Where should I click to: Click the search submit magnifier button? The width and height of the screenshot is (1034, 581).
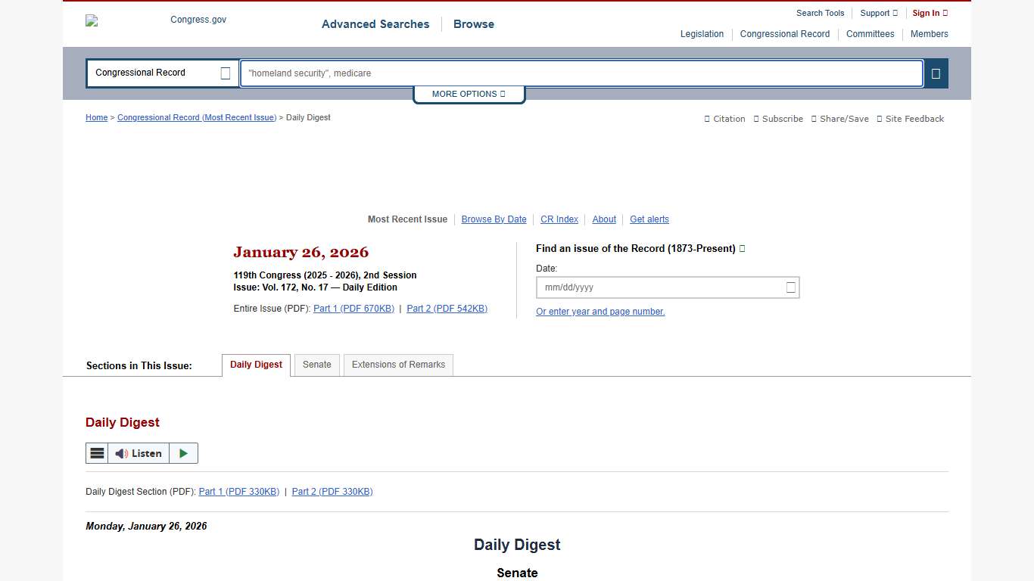[936, 73]
